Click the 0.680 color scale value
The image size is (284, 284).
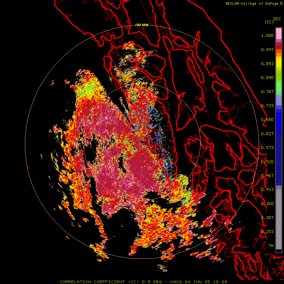[x=267, y=120]
